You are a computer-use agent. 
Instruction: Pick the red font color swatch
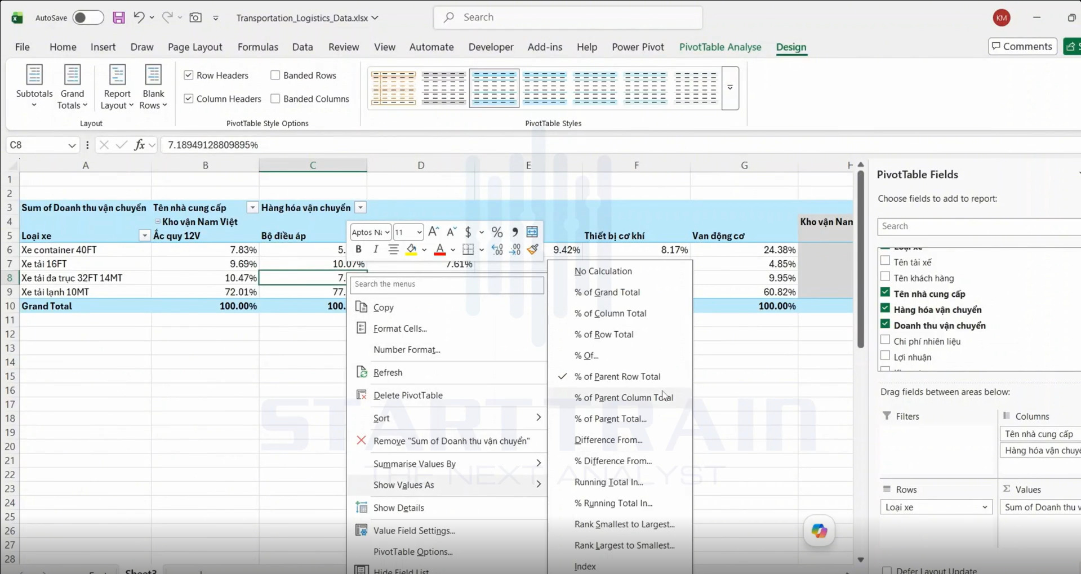click(440, 250)
